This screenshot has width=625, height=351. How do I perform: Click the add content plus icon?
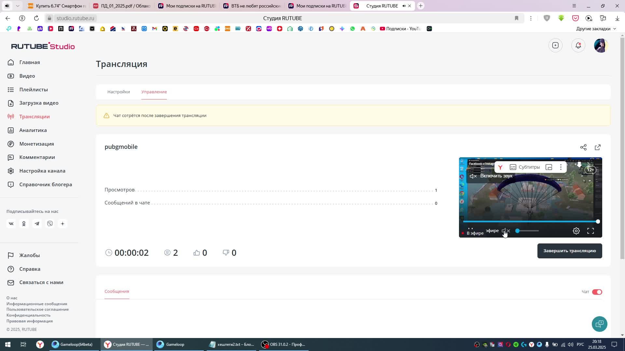[x=555, y=45]
